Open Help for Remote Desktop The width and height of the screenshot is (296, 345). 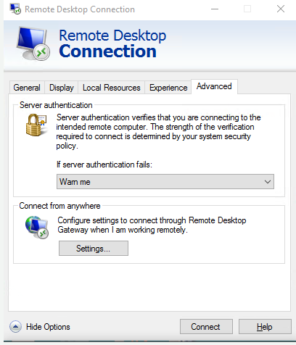click(265, 327)
